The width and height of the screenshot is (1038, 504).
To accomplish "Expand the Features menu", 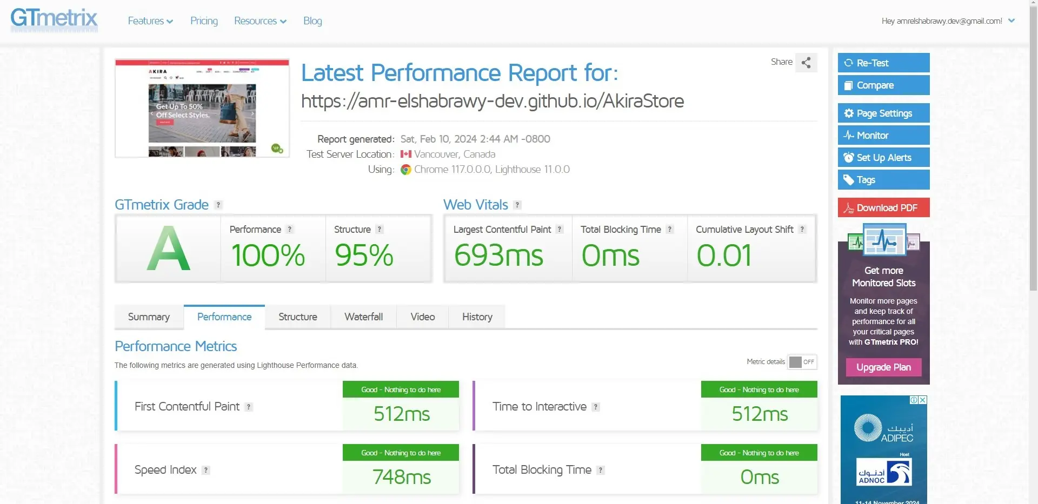I will [150, 21].
